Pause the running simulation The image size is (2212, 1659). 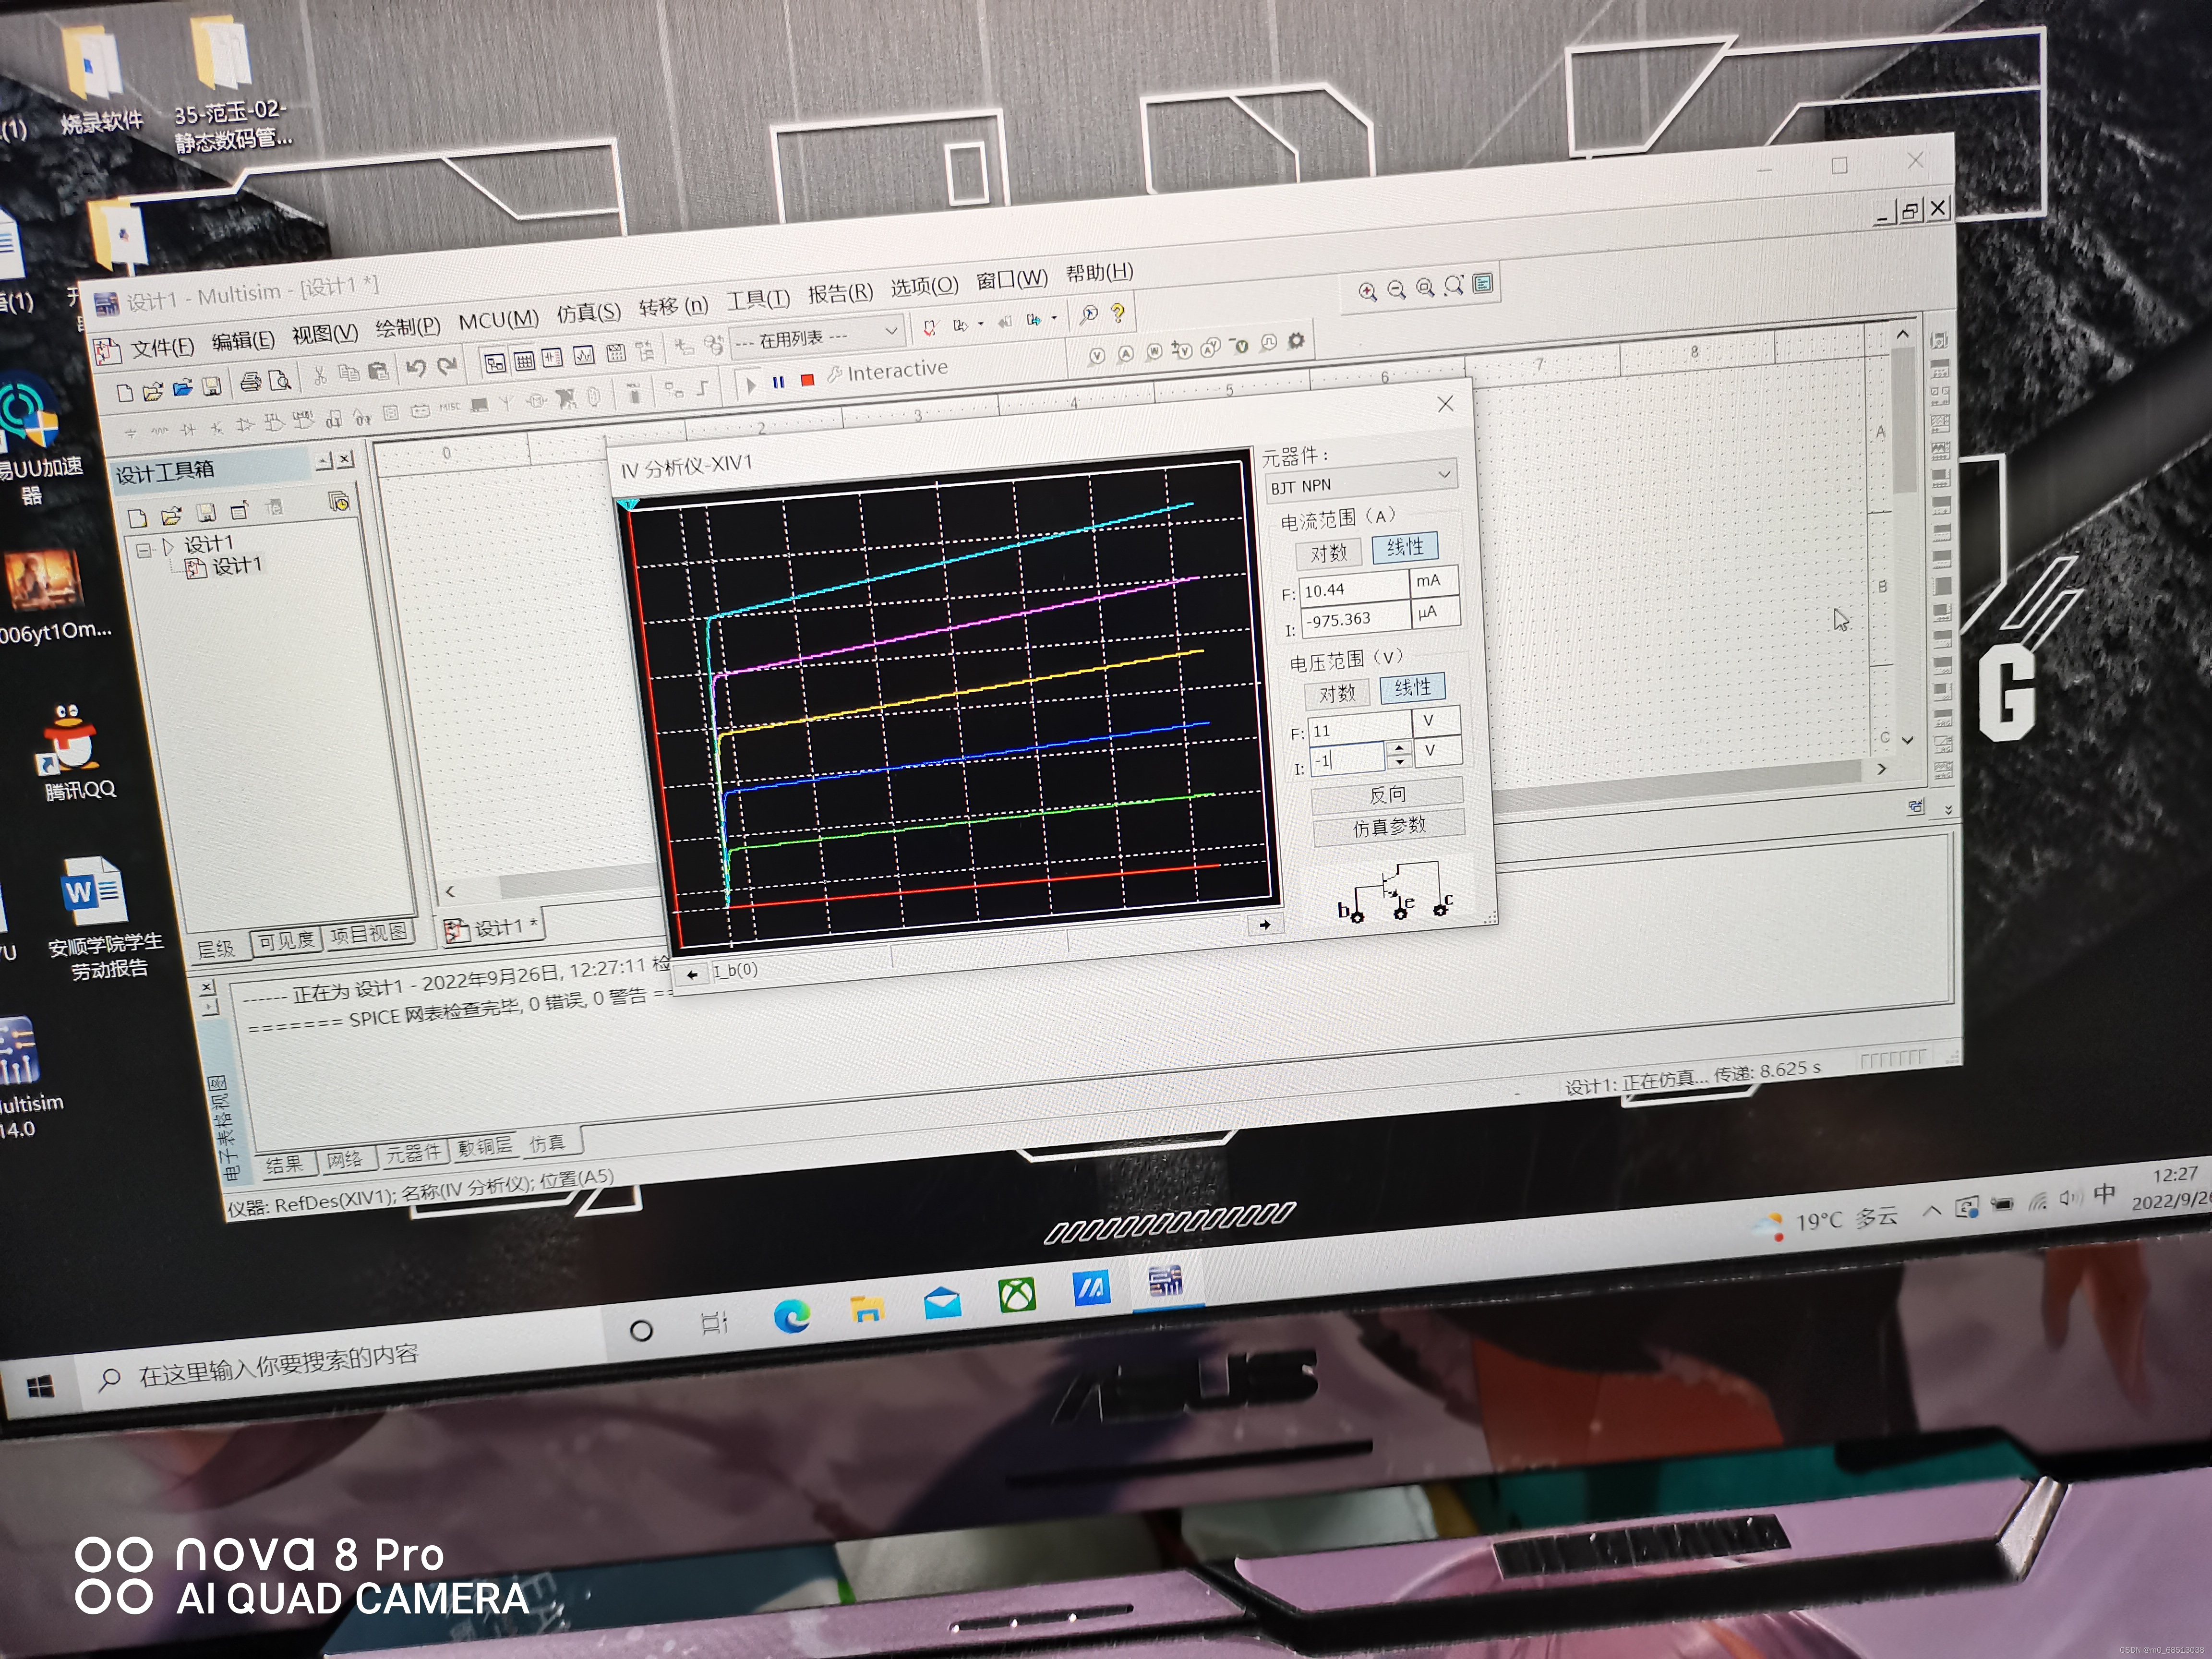[778, 382]
